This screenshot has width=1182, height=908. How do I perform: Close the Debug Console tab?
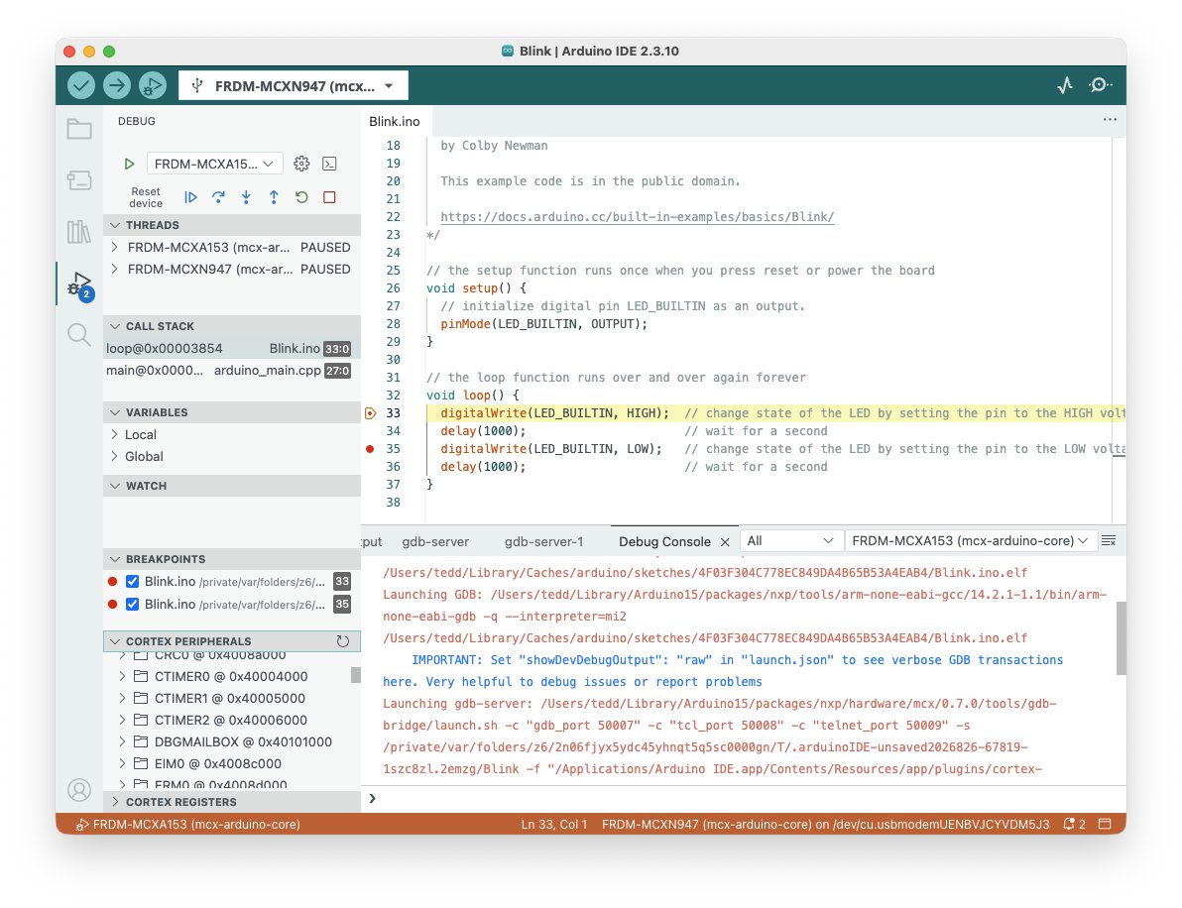tap(725, 542)
